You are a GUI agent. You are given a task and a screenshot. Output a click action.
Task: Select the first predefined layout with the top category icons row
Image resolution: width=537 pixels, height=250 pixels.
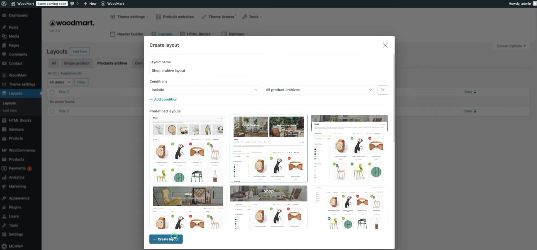point(188,148)
